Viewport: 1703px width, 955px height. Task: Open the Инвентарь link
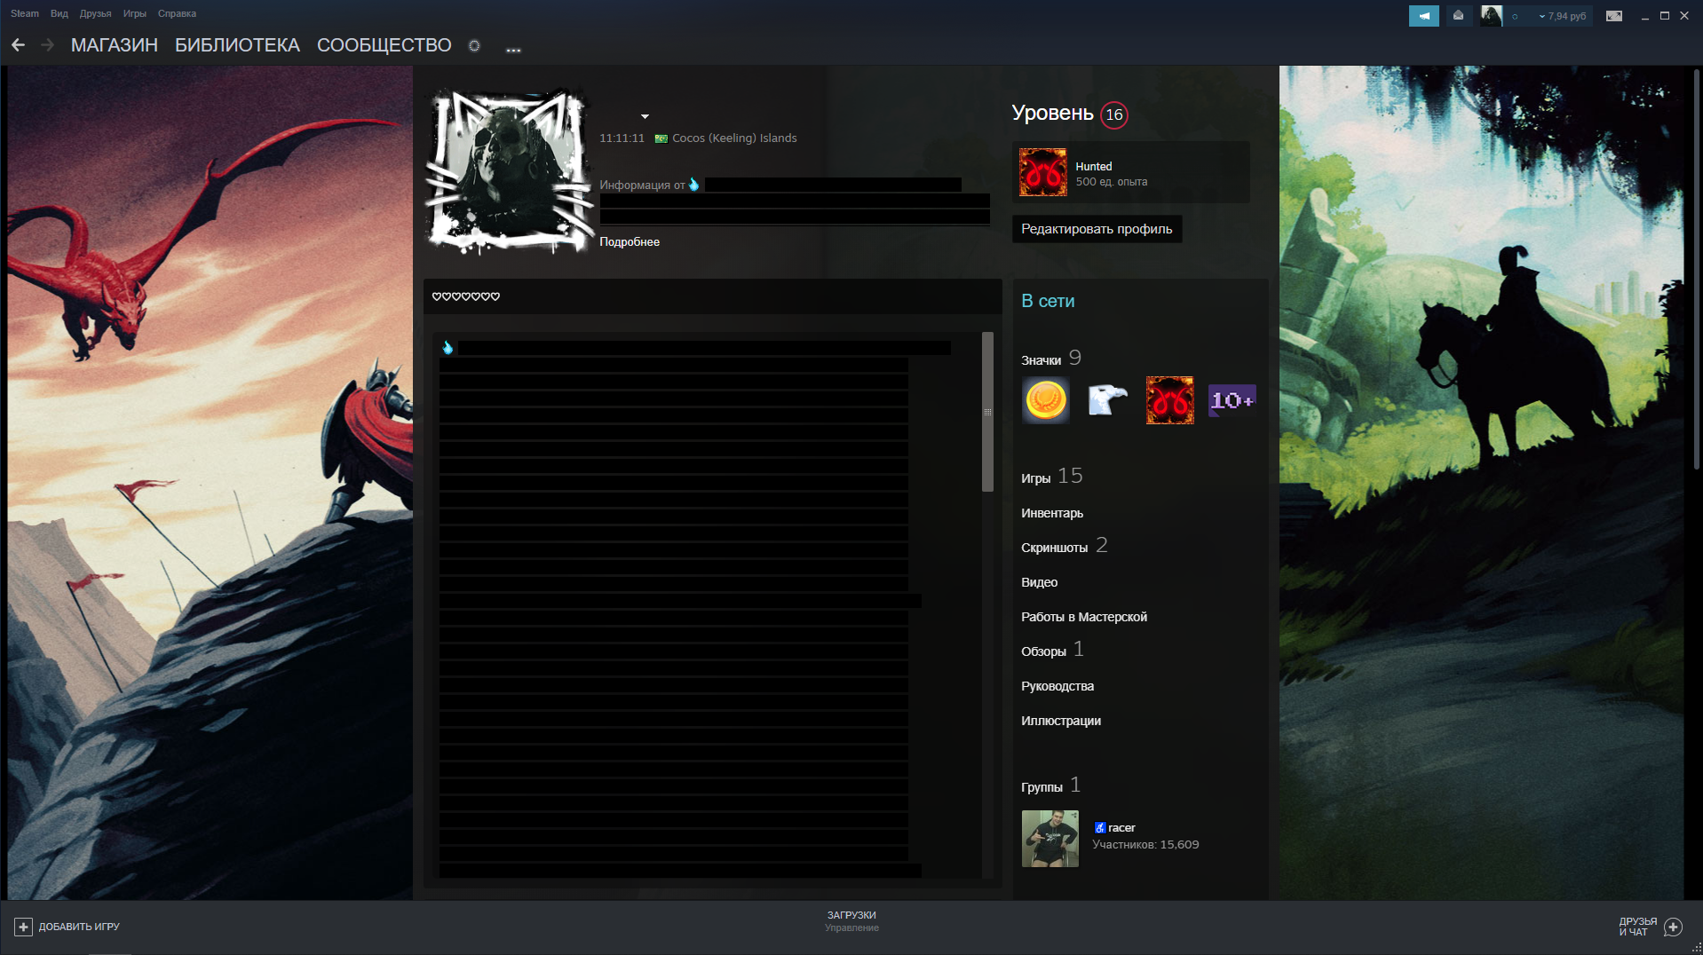pyautogui.click(x=1052, y=513)
